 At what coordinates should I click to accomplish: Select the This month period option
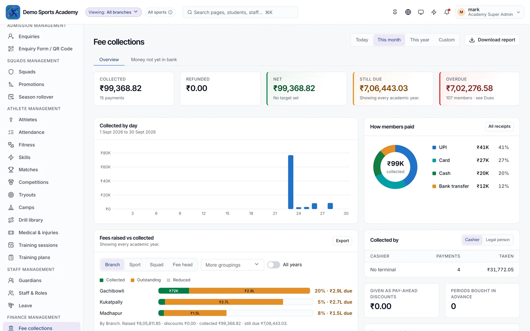tap(389, 40)
